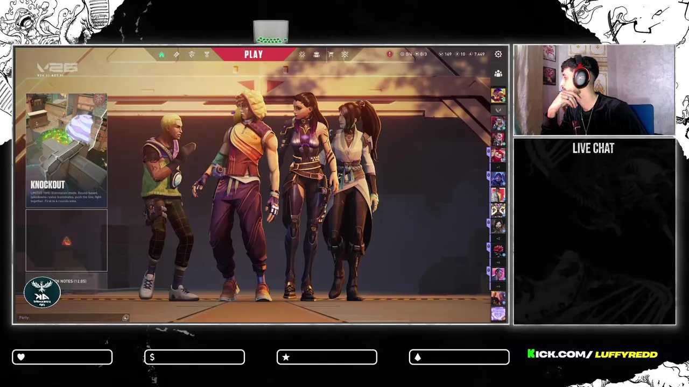Click the green pill jar widget
The height and width of the screenshot is (387, 689).
point(271,32)
